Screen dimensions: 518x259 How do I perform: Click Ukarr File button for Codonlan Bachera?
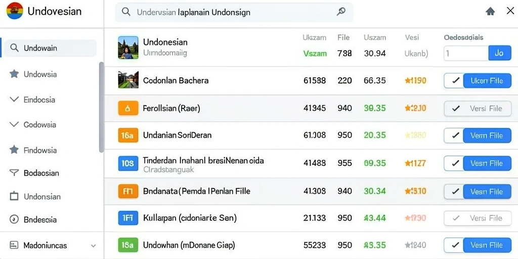click(487, 80)
